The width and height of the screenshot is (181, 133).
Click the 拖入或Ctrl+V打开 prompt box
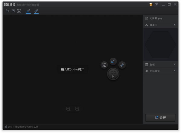click(x=72, y=69)
